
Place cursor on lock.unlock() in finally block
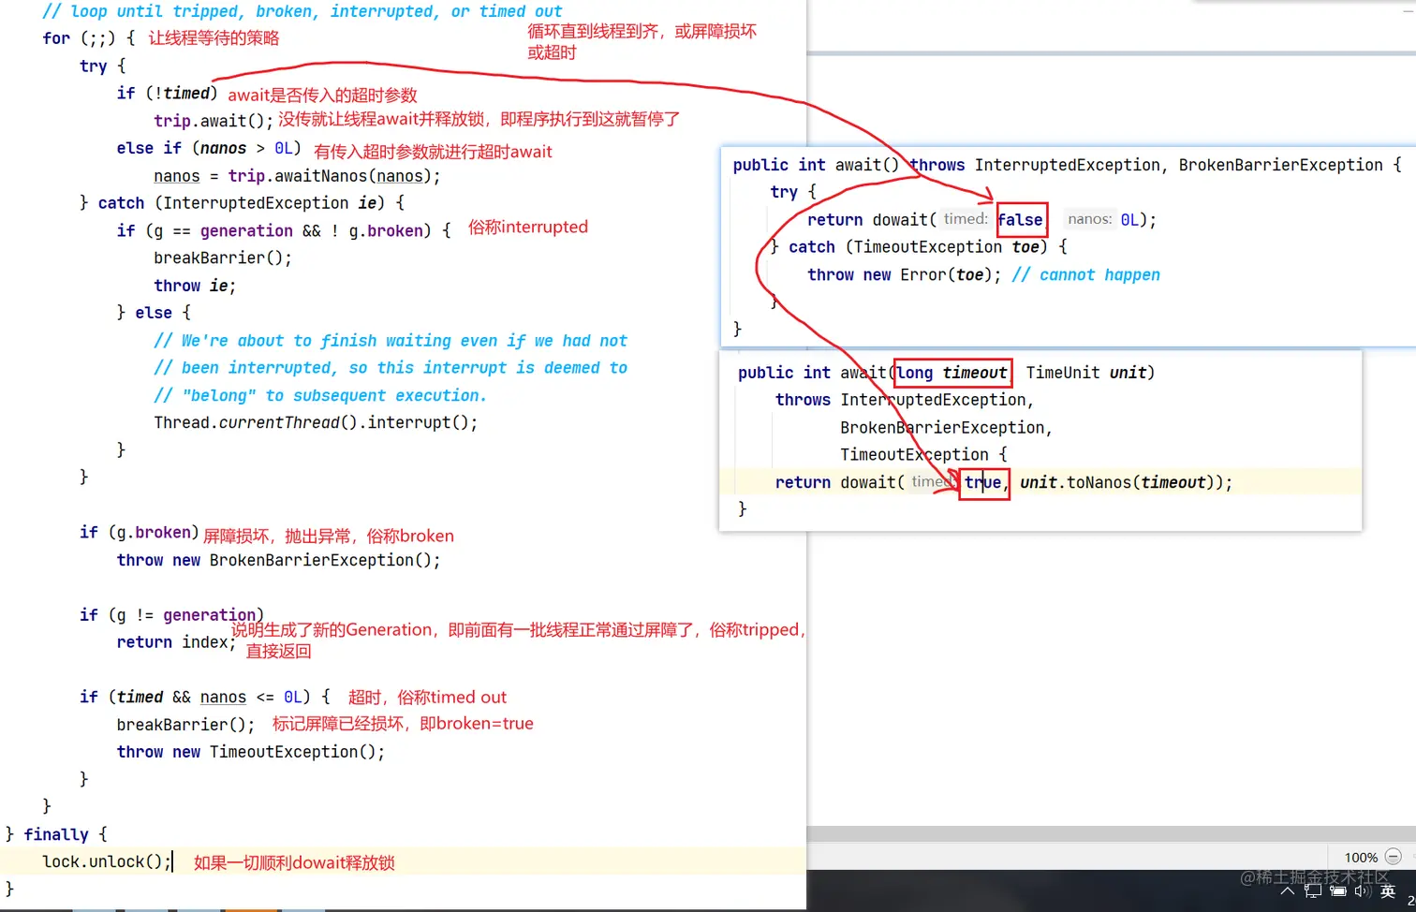(103, 861)
